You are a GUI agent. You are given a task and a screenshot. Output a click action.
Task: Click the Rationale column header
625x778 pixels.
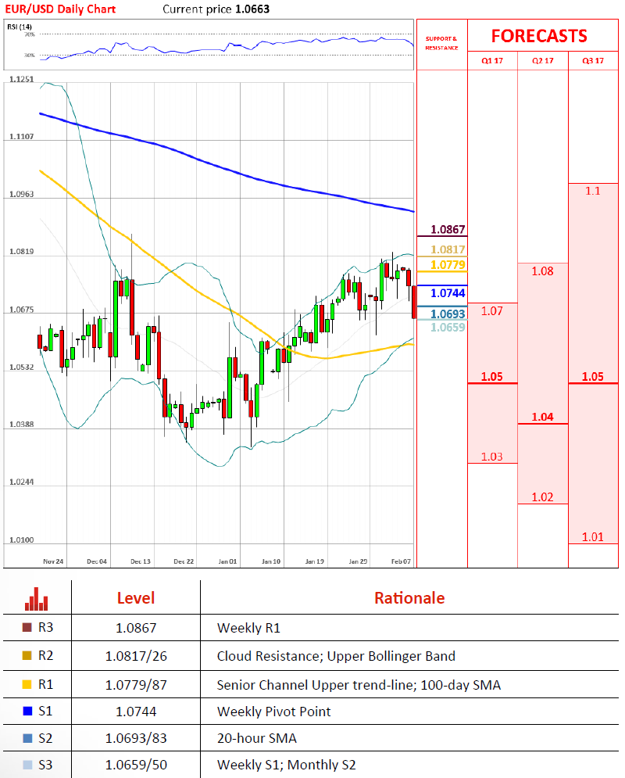[409, 598]
